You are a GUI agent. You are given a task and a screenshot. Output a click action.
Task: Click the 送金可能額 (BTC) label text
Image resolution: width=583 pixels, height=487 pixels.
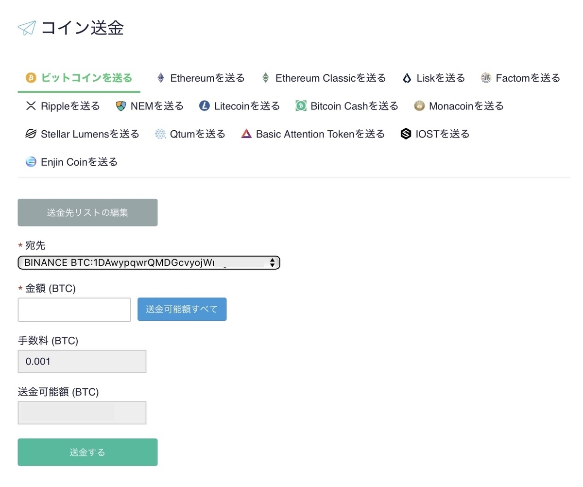(x=58, y=392)
